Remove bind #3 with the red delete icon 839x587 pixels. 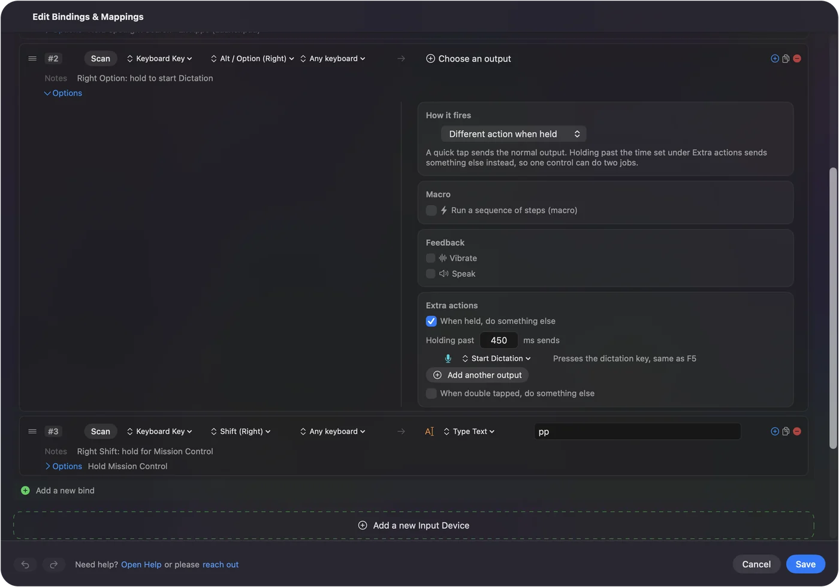[797, 431]
